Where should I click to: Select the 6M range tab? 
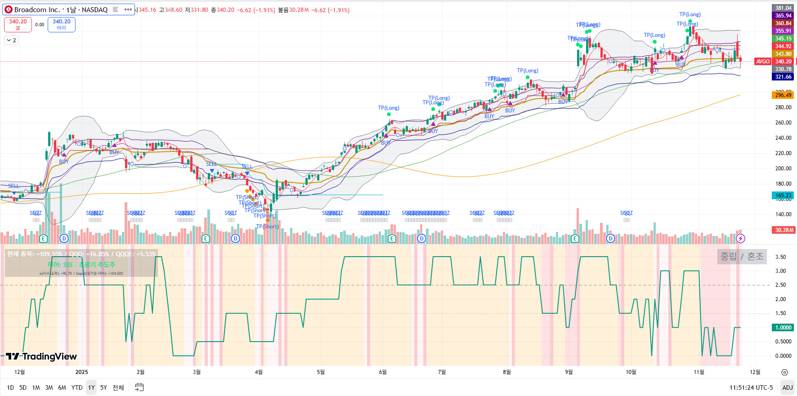click(x=62, y=387)
